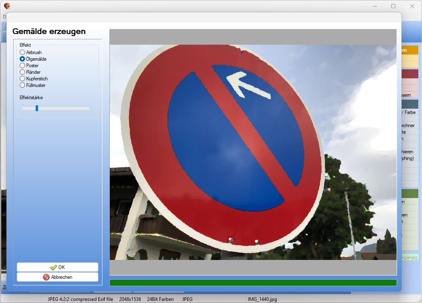
Task: Click the 24Bit Farben status entry
Action: [160, 299]
